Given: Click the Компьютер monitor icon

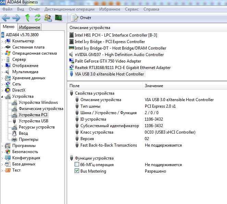Looking at the screenshot, I should click(x=8, y=41).
